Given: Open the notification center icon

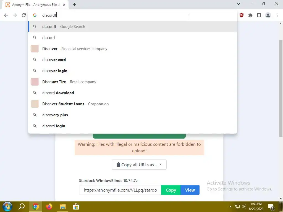Looking at the screenshot, I should 271,207.
